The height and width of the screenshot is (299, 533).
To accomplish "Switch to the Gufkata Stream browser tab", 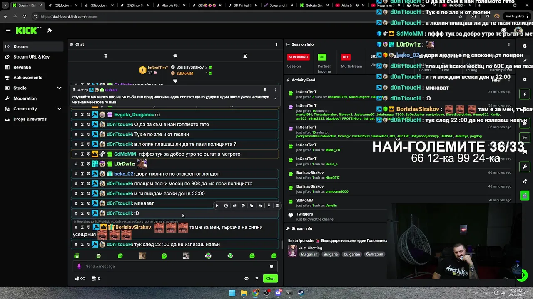I will (314, 5).
